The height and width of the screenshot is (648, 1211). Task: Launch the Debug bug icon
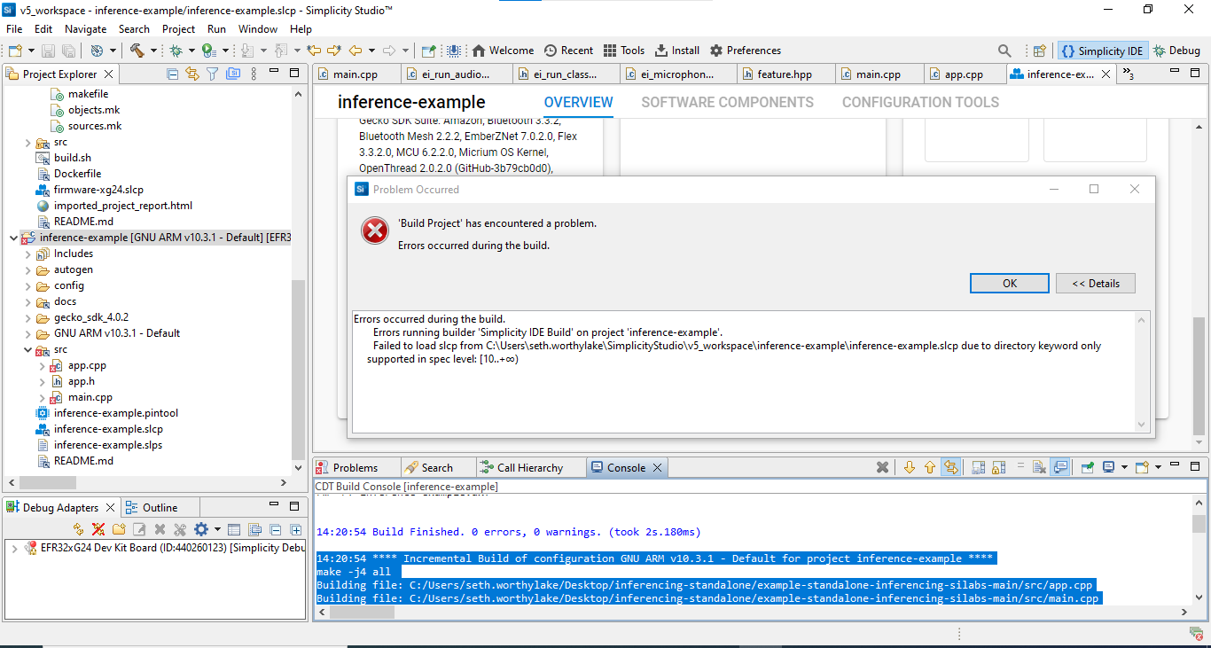click(176, 51)
